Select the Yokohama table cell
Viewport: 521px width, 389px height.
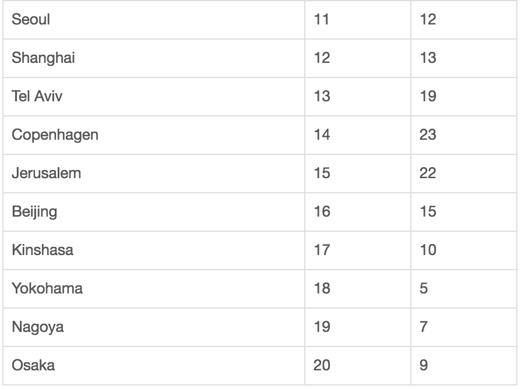point(47,289)
